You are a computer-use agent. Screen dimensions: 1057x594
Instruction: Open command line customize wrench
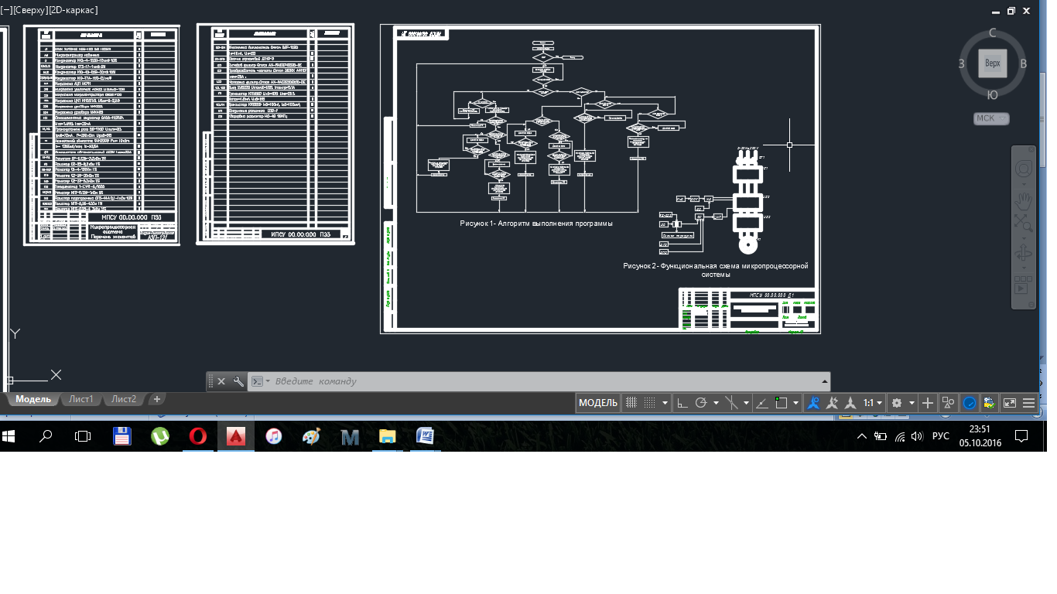[x=238, y=381]
